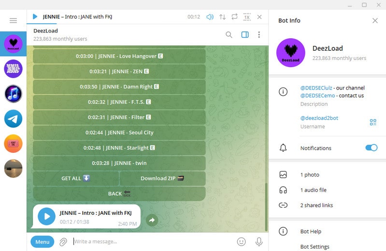The height and width of the screenshot is (251, 386).
Task: Attach a file with paperclip icon
Action: point(63,242)
